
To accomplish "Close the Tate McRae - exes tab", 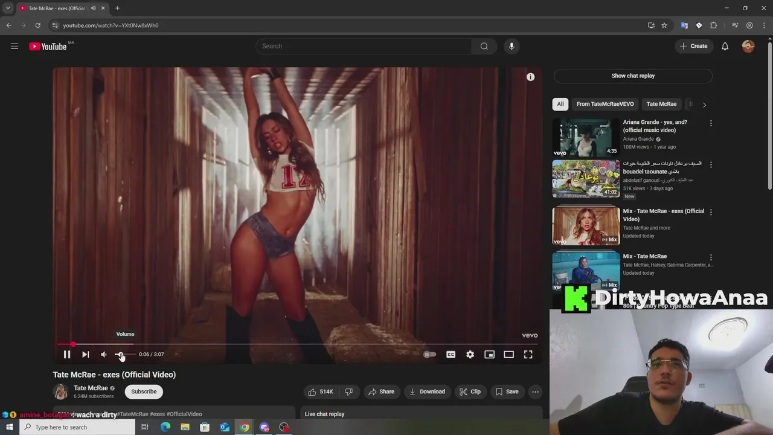I will [103, 8].
